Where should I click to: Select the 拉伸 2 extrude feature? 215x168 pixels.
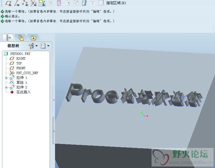tap(22, 87)
